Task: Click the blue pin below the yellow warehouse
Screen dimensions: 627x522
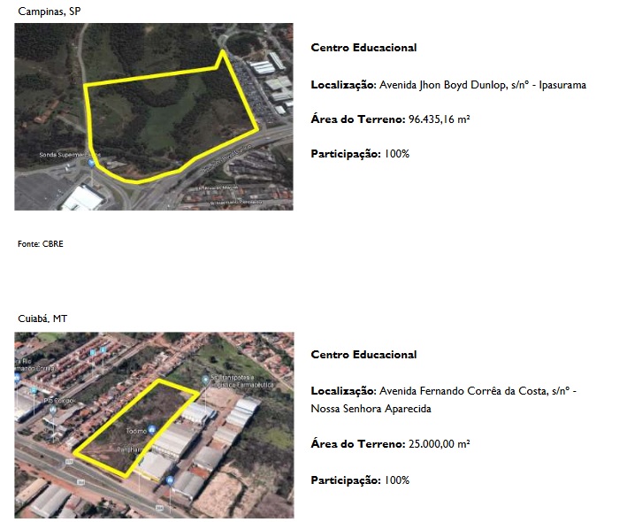Action: point(169,479)
